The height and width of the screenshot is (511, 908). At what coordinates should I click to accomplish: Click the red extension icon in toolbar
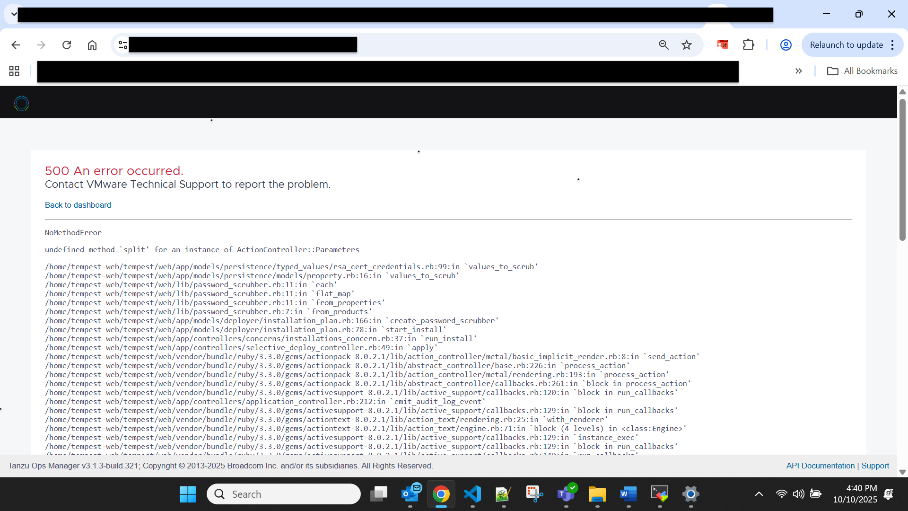coord(722,45)
